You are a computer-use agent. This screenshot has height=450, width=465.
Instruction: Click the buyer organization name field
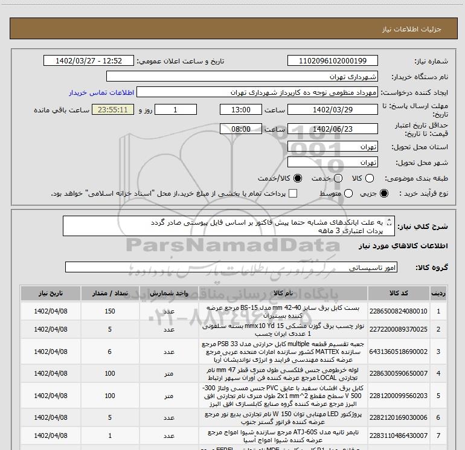[x=242, y=77]
